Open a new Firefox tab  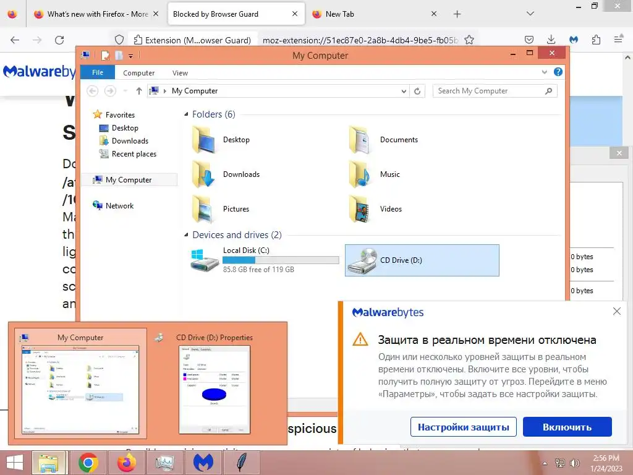[x=457, y=14]
